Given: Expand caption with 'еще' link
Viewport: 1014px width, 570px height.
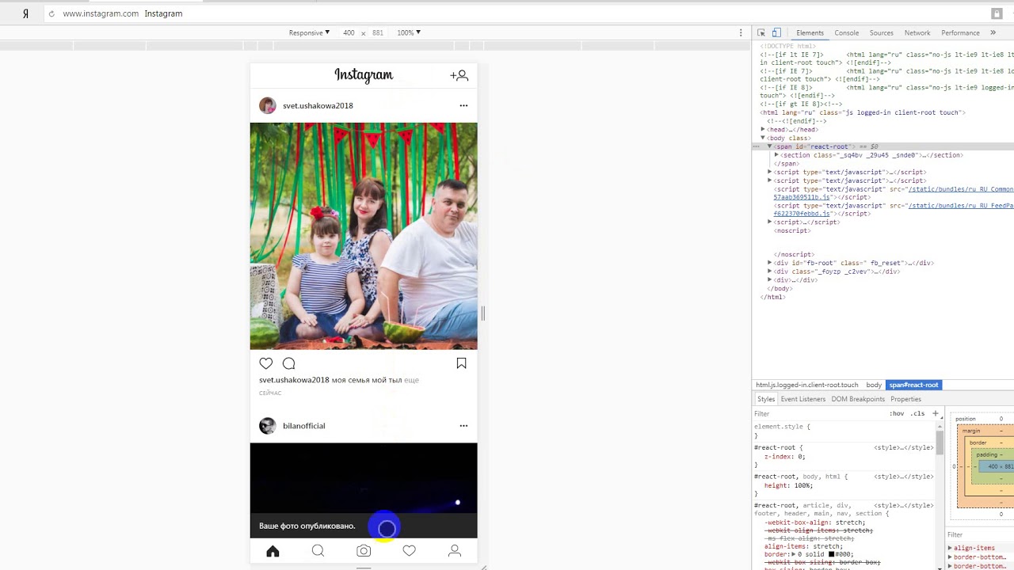Looking at the screenshot, I should [411, 380].
